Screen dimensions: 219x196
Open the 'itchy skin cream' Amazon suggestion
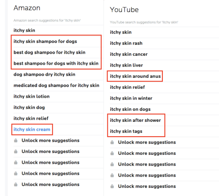(32, 129)
